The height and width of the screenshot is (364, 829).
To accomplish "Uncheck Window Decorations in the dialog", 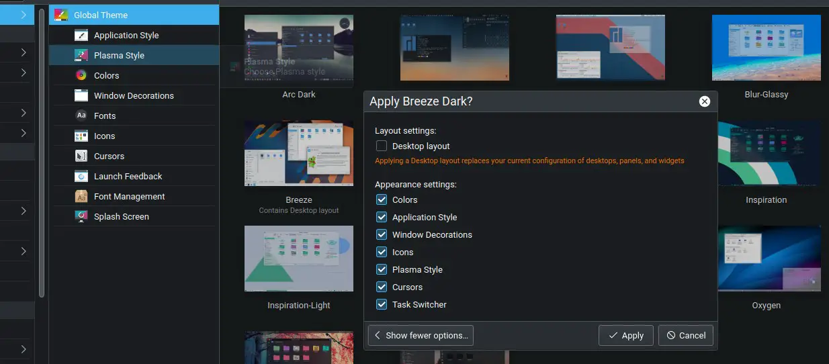I will pos(382,234).
